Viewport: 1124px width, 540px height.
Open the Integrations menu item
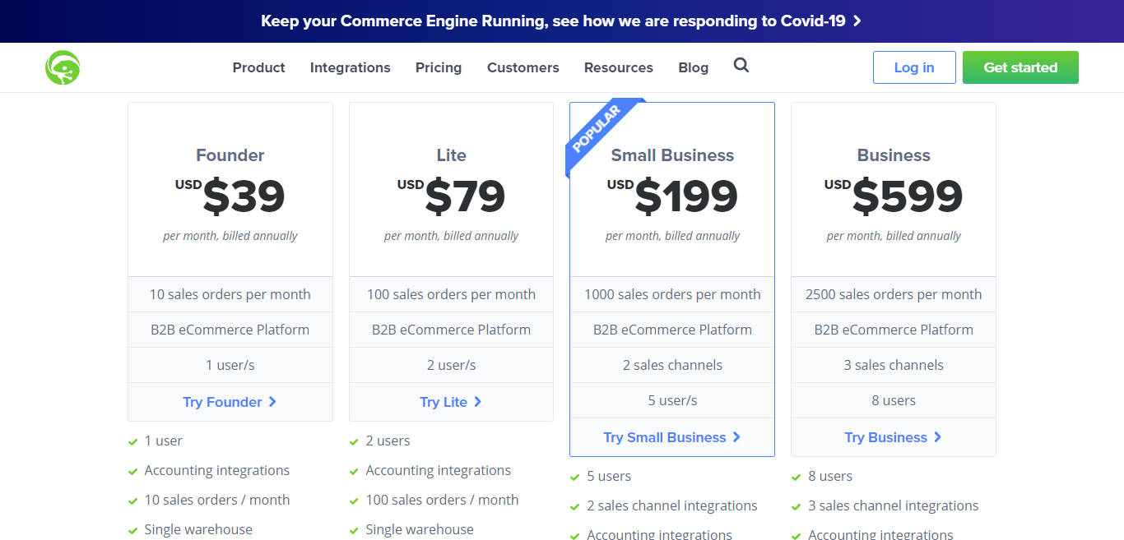tap(351, 67)
